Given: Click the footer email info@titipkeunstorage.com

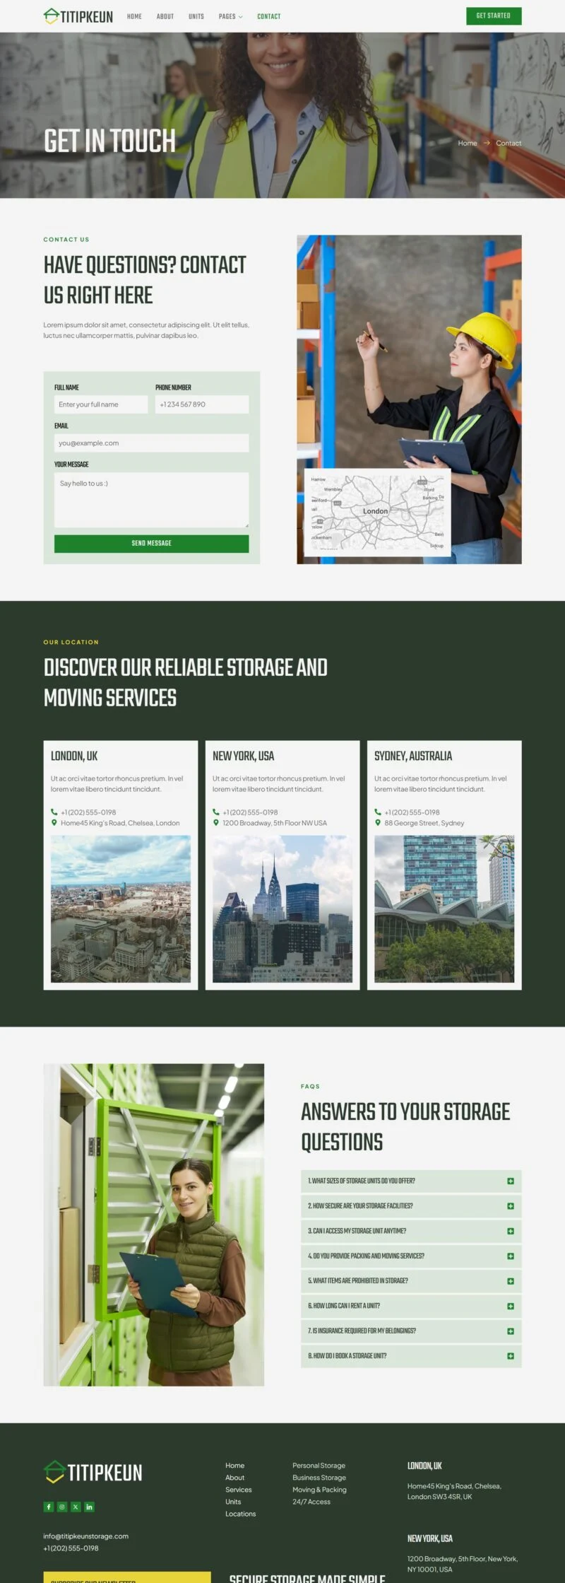Looking at the screenshot, I should tap(86, 1536).
